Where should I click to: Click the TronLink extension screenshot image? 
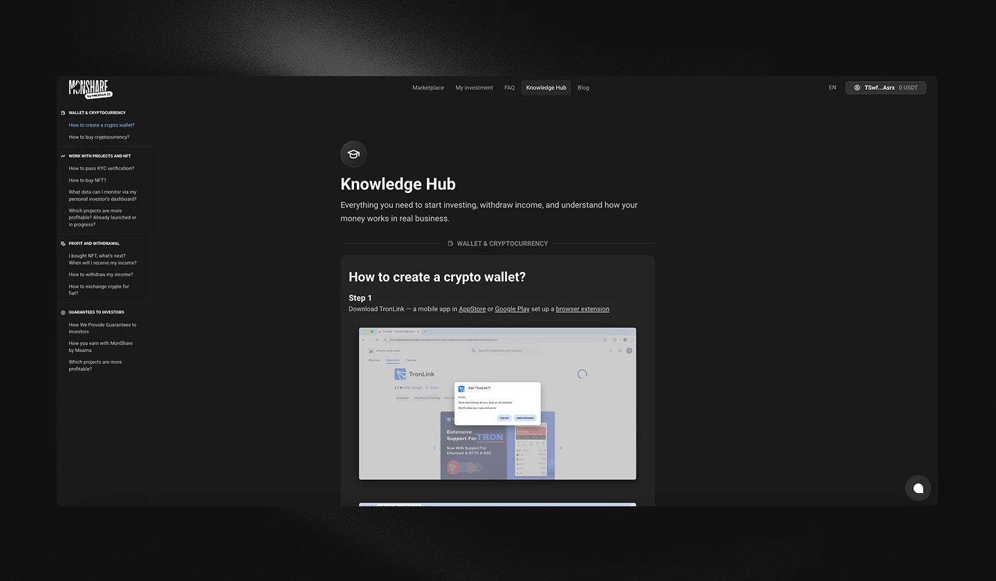pyautogui.click(x=497, y=403)
